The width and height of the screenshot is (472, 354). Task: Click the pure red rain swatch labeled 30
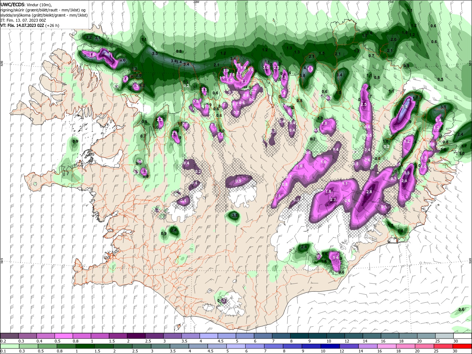click(x=462, y=346)
